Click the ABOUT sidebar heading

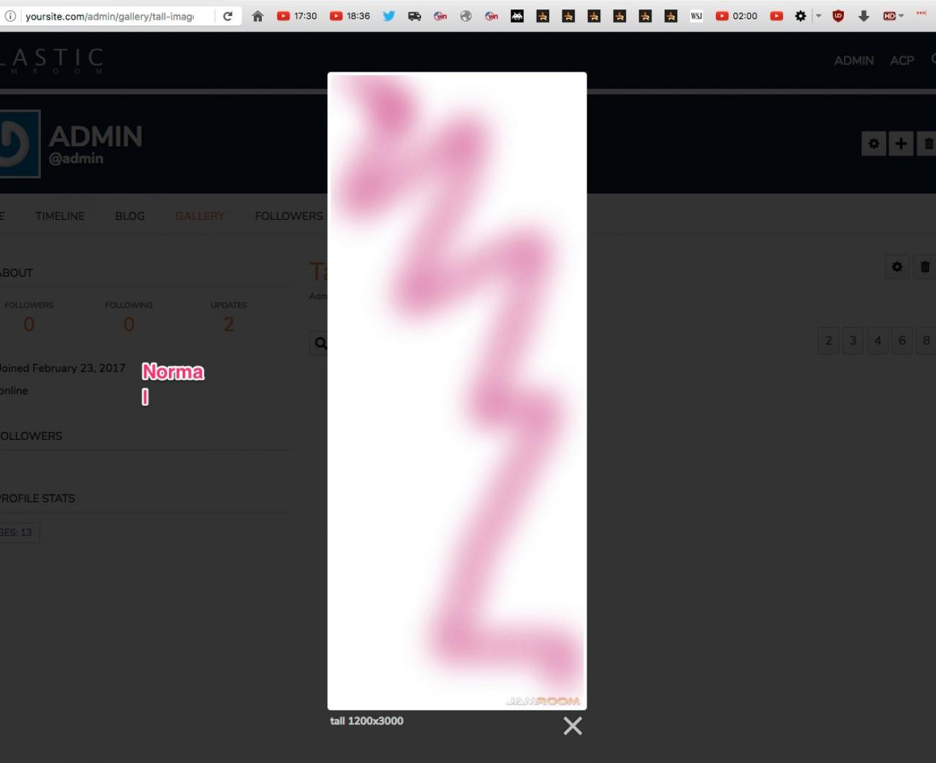click(16, 273)
